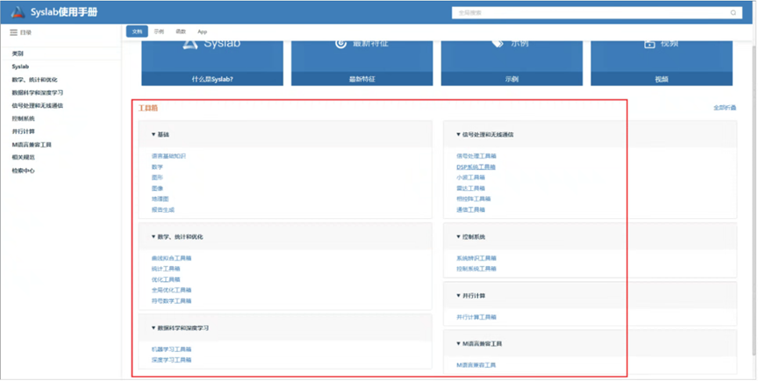This screenshot has height=381, width=758.
Task: Open the 机器学习工具箱 link
Action: click(x=172, y=349)
